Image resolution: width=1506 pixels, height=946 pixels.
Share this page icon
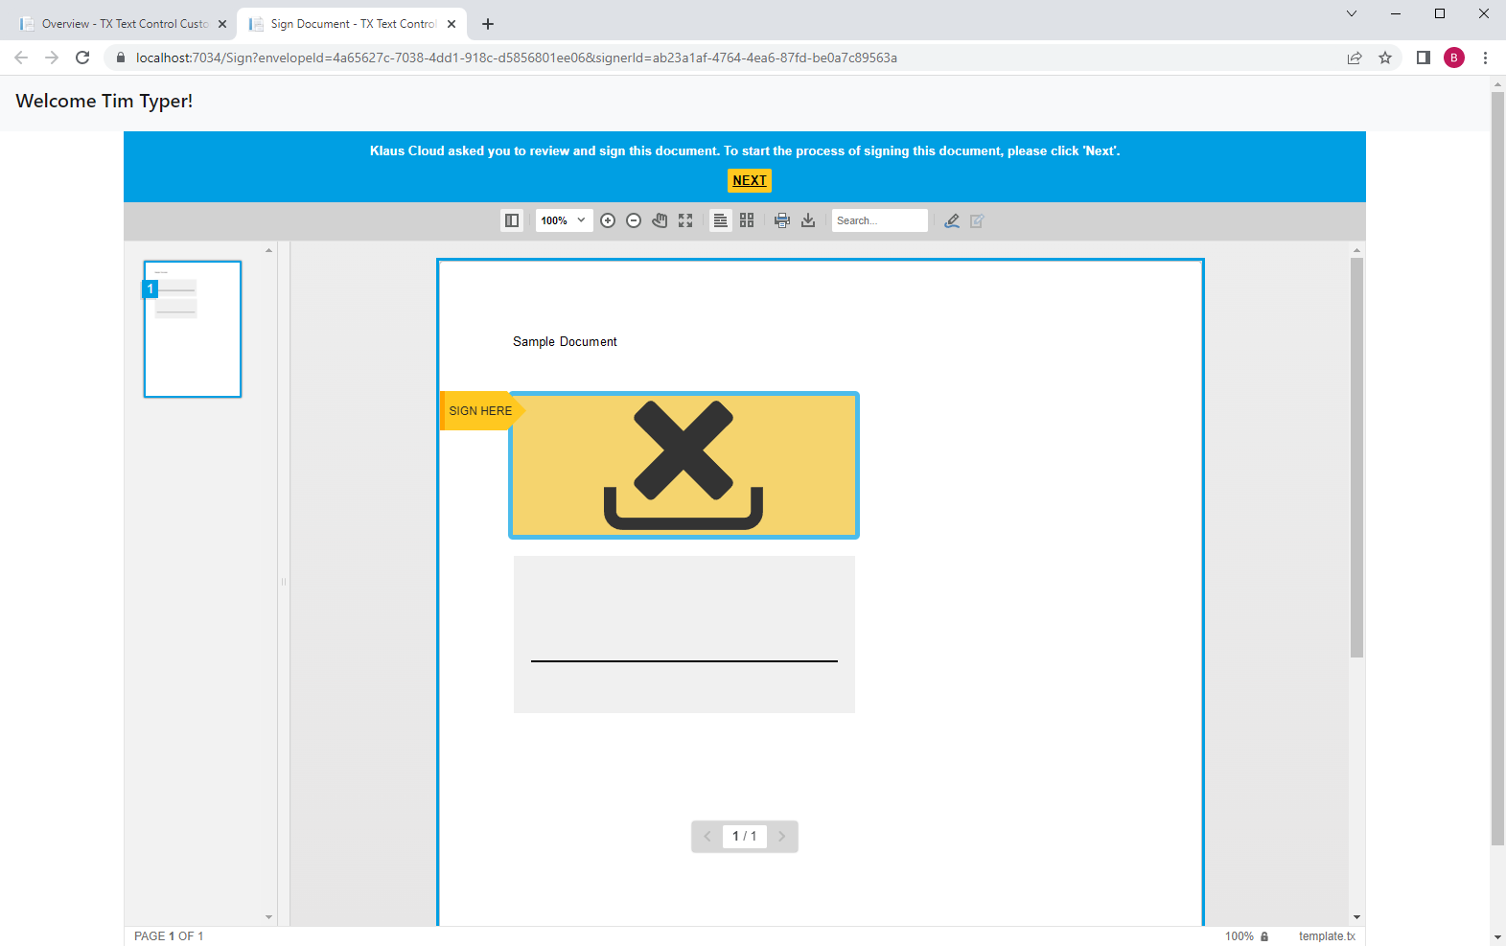[1355, 58]
